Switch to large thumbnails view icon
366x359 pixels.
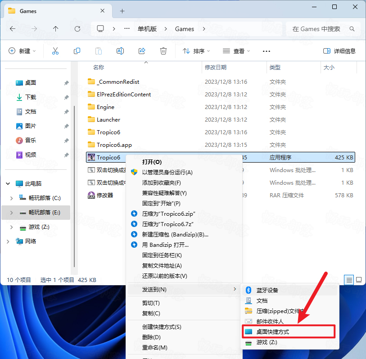point(359,280)
